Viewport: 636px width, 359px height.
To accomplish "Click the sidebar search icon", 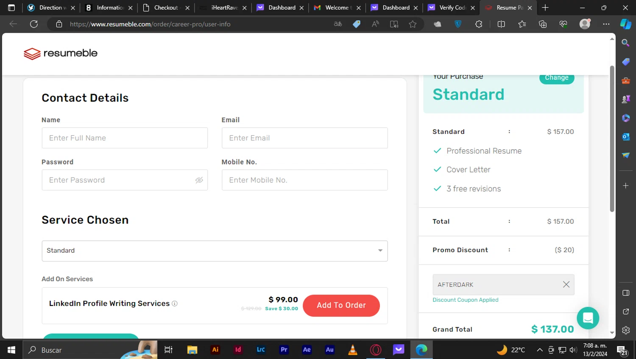I will [x=625, y=43].
